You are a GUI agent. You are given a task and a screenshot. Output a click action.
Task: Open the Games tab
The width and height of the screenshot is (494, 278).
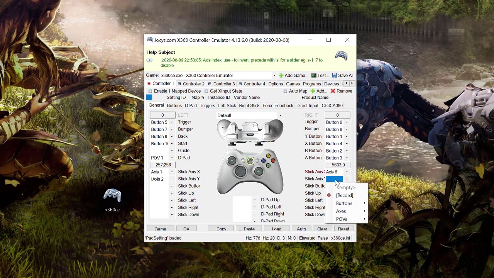coord(293,84)
